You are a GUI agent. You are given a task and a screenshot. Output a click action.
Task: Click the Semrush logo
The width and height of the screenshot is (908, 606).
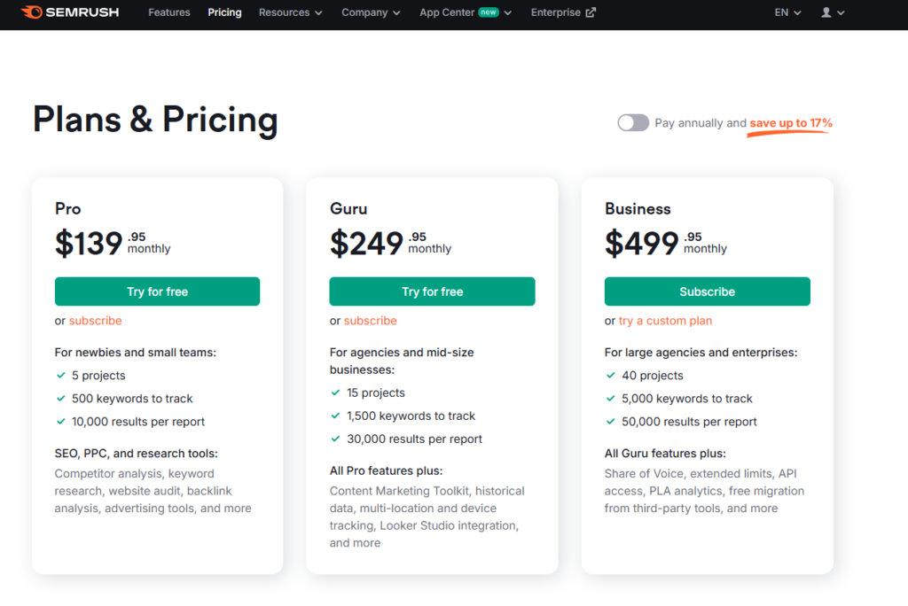70,12
